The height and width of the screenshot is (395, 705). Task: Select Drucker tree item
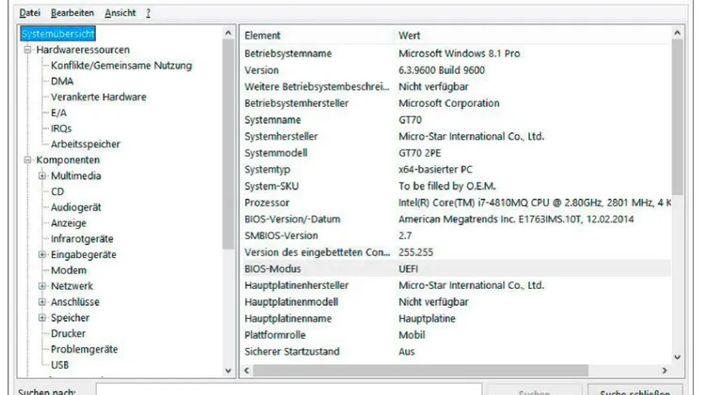click(x=68, y=333)
